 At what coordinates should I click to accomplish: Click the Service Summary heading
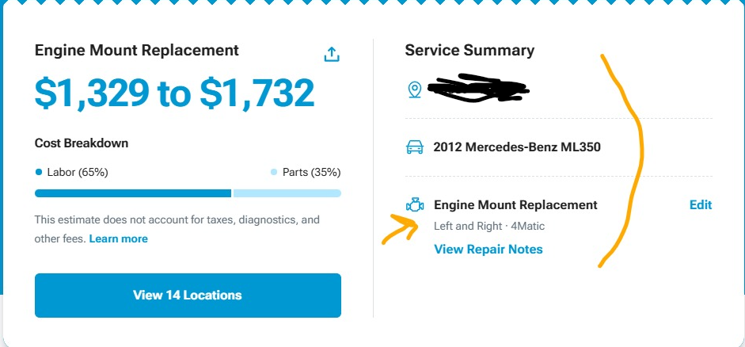coord(469,51)
